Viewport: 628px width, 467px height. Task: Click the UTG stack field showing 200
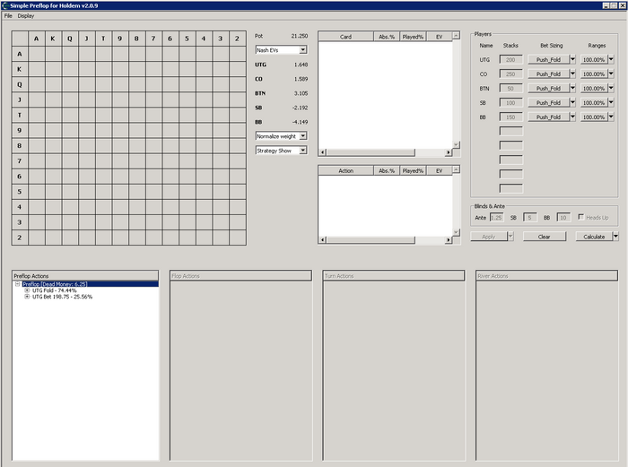(510, 60)
